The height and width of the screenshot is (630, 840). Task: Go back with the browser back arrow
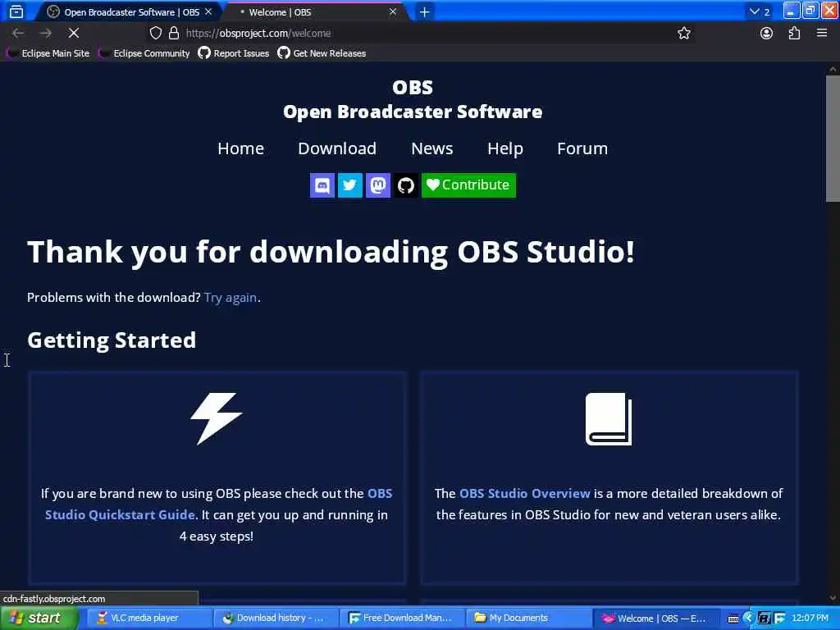click(x=18, y=33)
